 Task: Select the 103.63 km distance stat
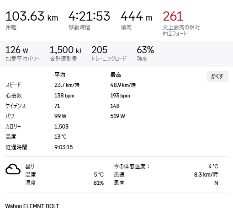point(32,16)
